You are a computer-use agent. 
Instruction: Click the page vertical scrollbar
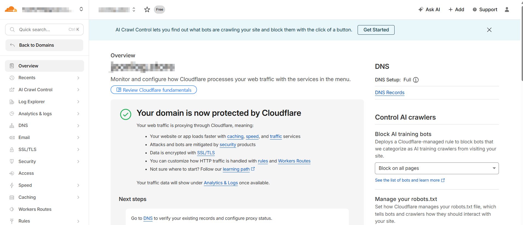pos(522,44)
